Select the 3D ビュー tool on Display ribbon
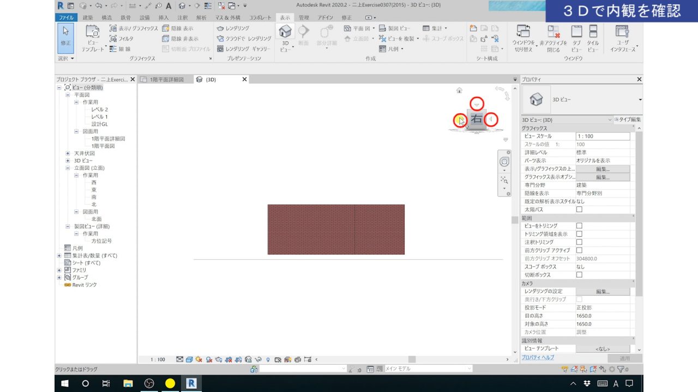 [285, 34]
